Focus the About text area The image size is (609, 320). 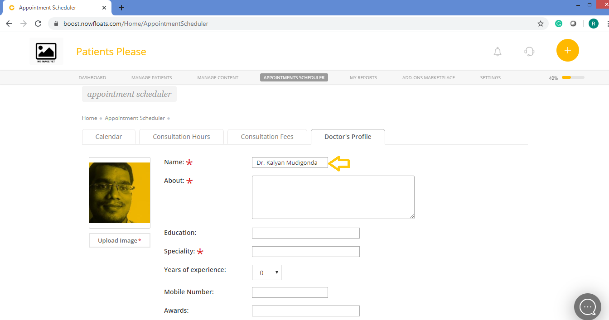click(x=333, y=197)
